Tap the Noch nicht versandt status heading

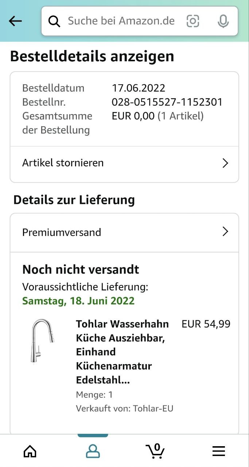[81, 269]
